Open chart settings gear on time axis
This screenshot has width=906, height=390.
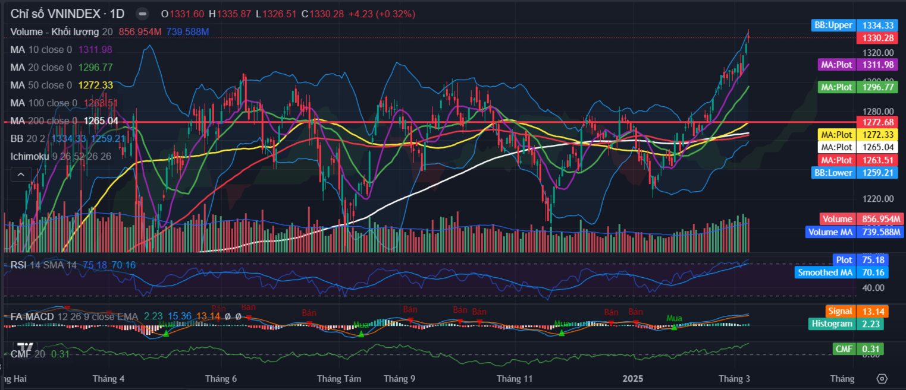point(882,378)
